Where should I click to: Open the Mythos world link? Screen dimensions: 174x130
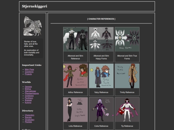pyautogui.click(x=28, y=89)
